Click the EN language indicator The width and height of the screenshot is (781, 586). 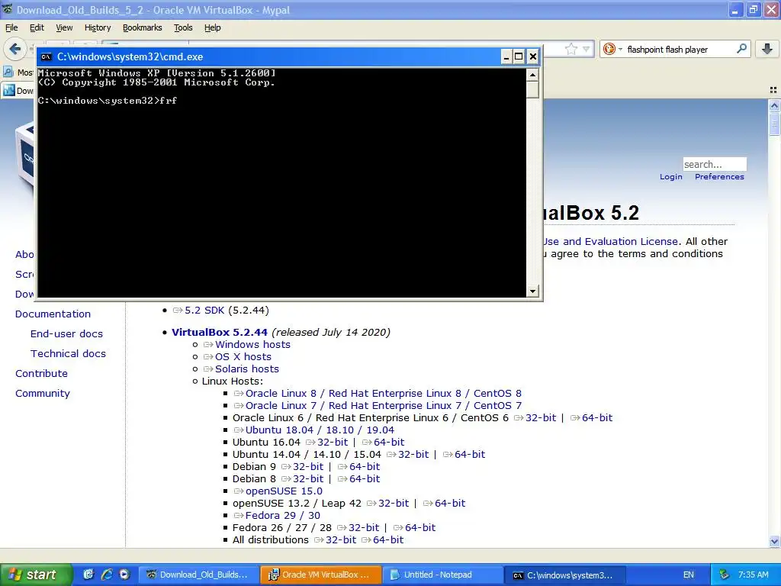[x=689, y=575]
